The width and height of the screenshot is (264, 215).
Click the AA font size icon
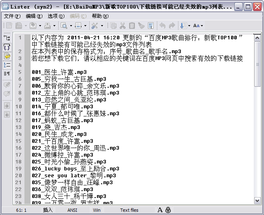196,26
